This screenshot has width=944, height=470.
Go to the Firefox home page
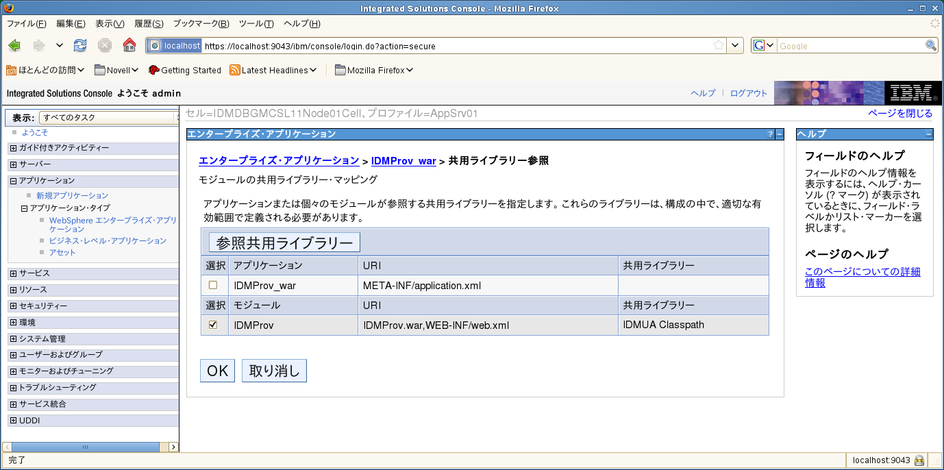point(129,46)
